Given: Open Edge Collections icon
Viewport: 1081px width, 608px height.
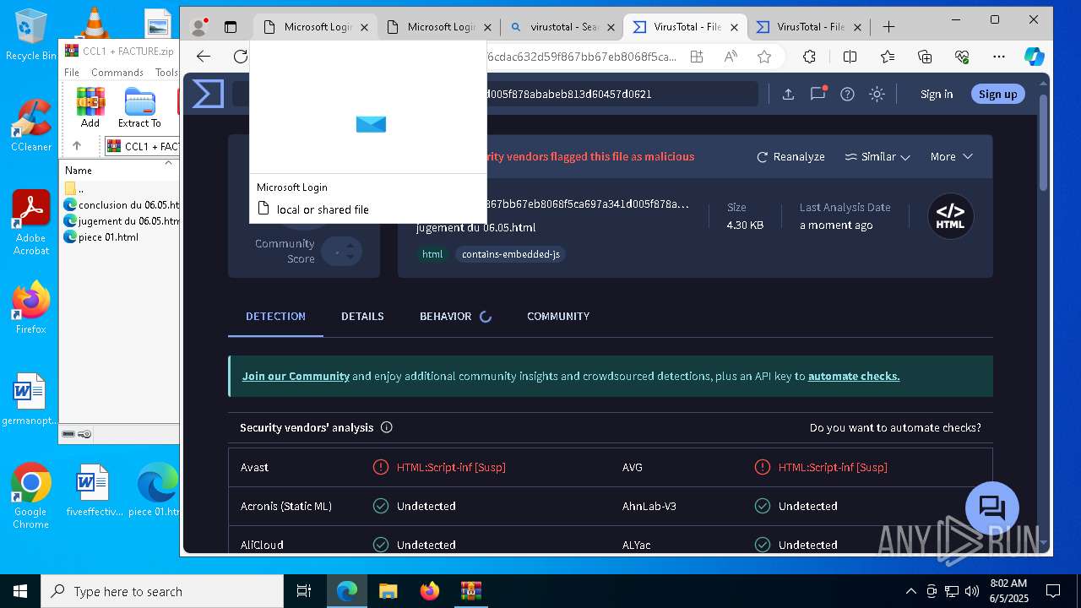Looking at the screenshot, I should coord(925,57).
